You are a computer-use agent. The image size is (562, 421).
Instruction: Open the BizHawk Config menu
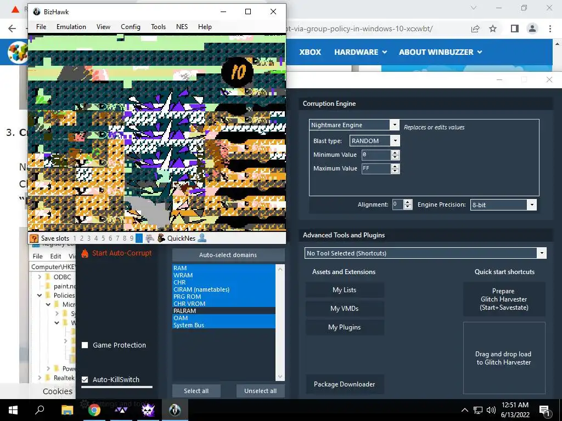pyautogui.click(x=131, y=27)
